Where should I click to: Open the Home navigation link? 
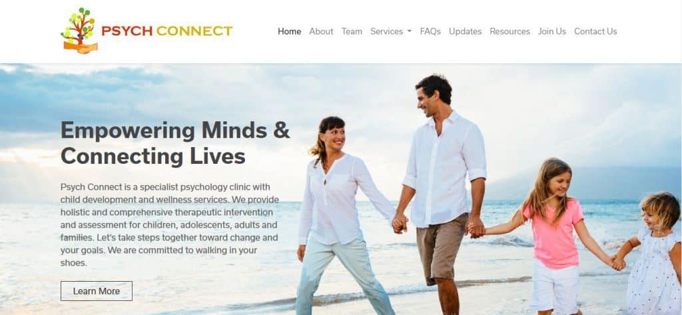coord(289,31)
